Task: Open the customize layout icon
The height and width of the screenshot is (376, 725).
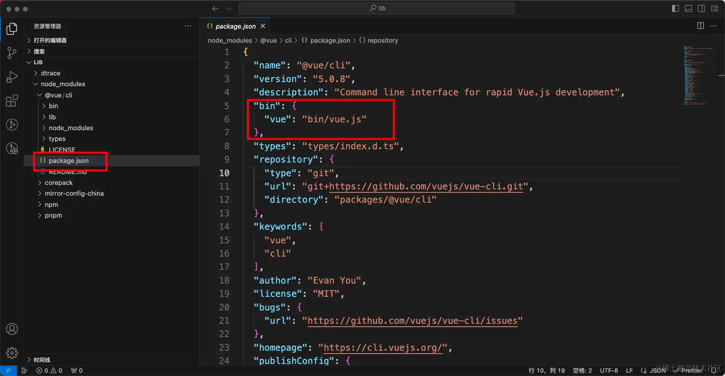Action: click(715, 8)
